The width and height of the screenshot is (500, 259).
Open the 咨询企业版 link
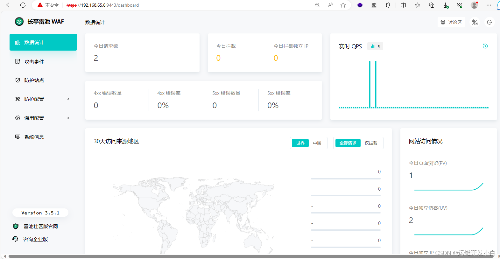coord(36,240)
